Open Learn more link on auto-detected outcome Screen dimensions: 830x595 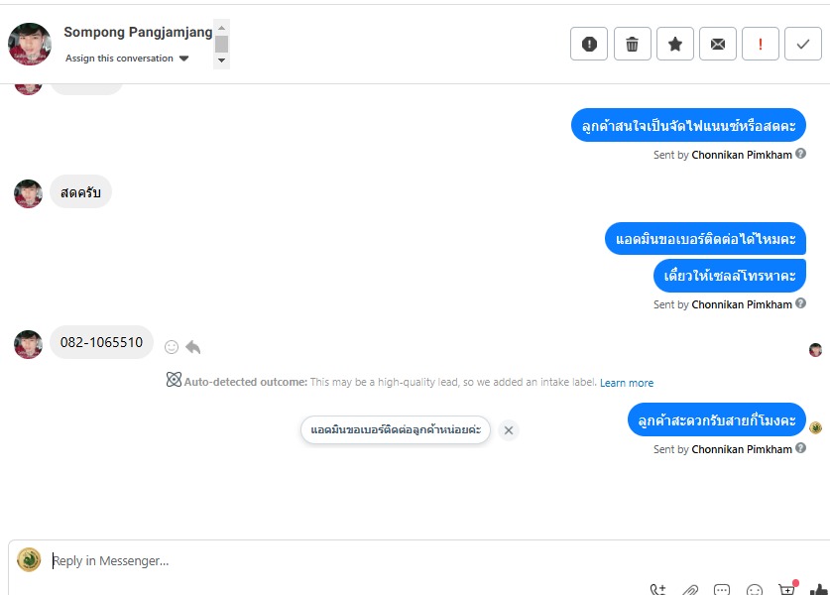626,383
